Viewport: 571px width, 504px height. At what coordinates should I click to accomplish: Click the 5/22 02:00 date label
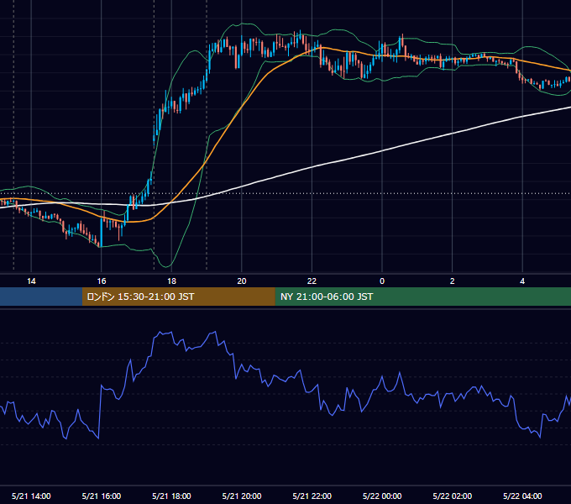click(453, 496)
